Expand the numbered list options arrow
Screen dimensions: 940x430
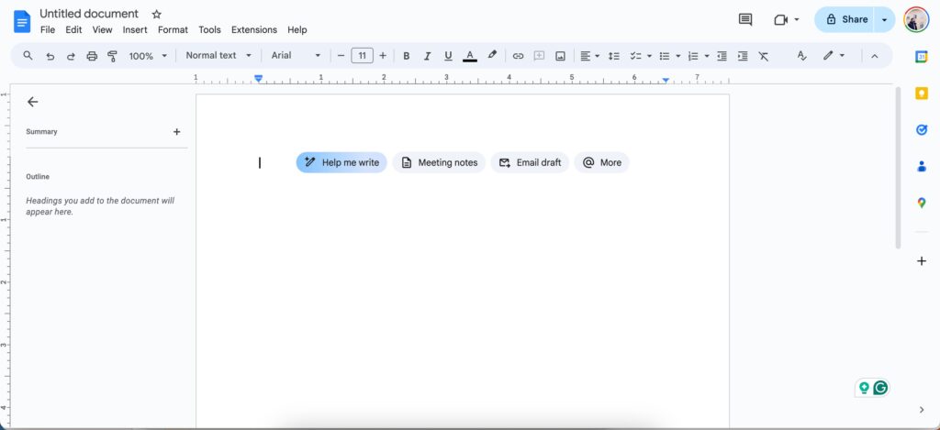(x=707, y=56)
